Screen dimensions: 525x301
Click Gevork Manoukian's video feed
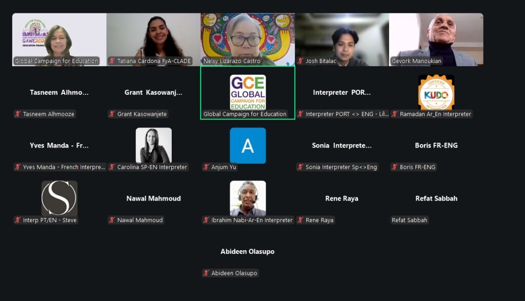pyautogui.click(x=436, y=39)
